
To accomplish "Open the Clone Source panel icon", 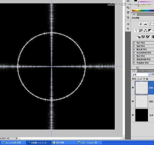I will click(x=128, y=17).
